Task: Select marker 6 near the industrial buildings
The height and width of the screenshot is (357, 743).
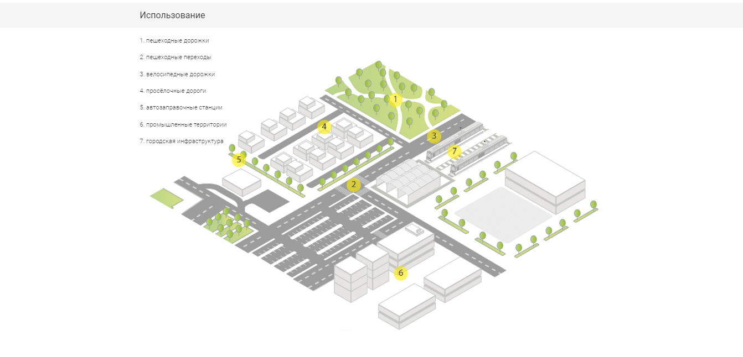Action: pos(400,273)
